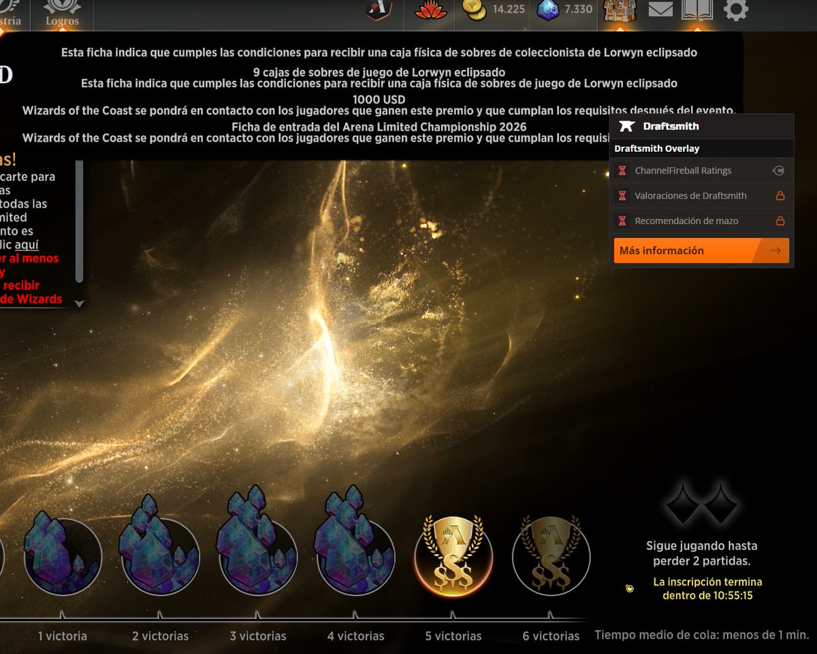This screenshot has width=817, height=654.
Task: Click the "2 victorias" label
Action: (160, 636)
